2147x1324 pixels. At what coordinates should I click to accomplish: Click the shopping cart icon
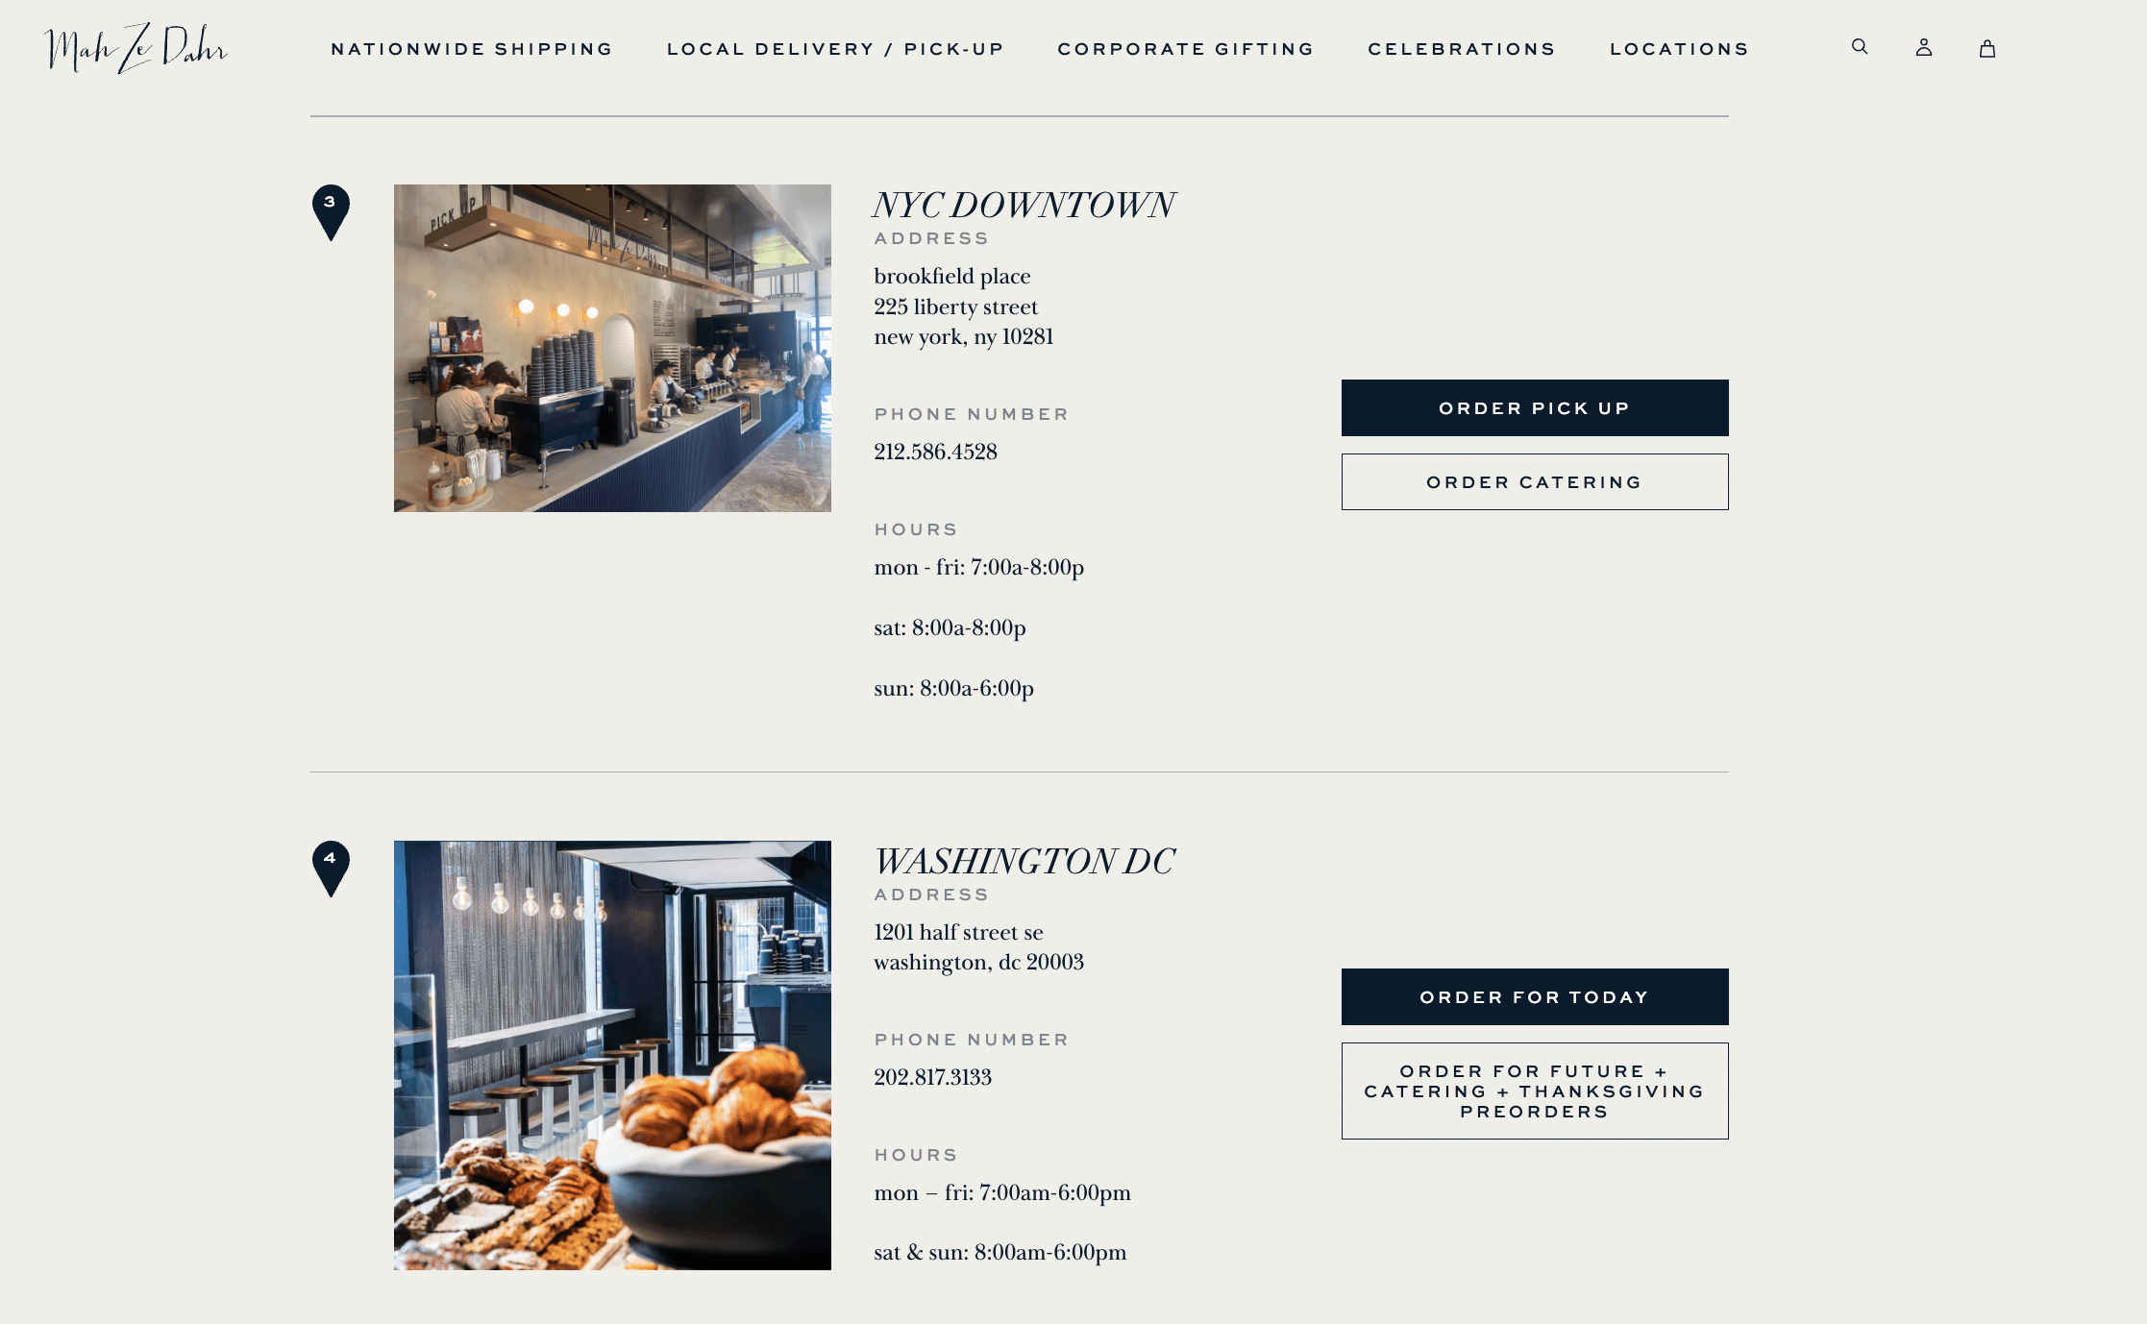click(1986, 47)
